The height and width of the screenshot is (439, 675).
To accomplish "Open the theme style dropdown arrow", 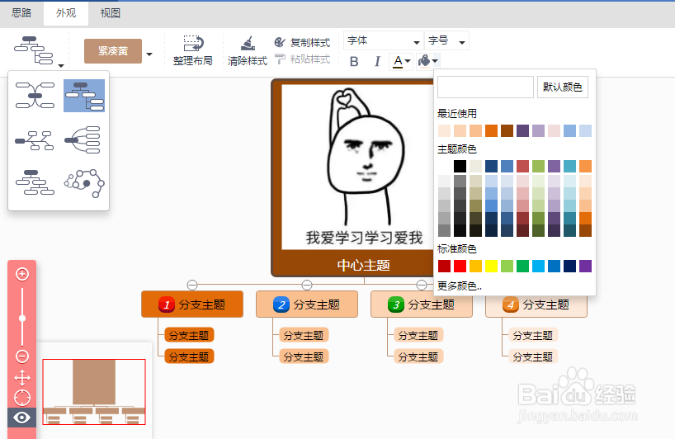I will (149, 54).
